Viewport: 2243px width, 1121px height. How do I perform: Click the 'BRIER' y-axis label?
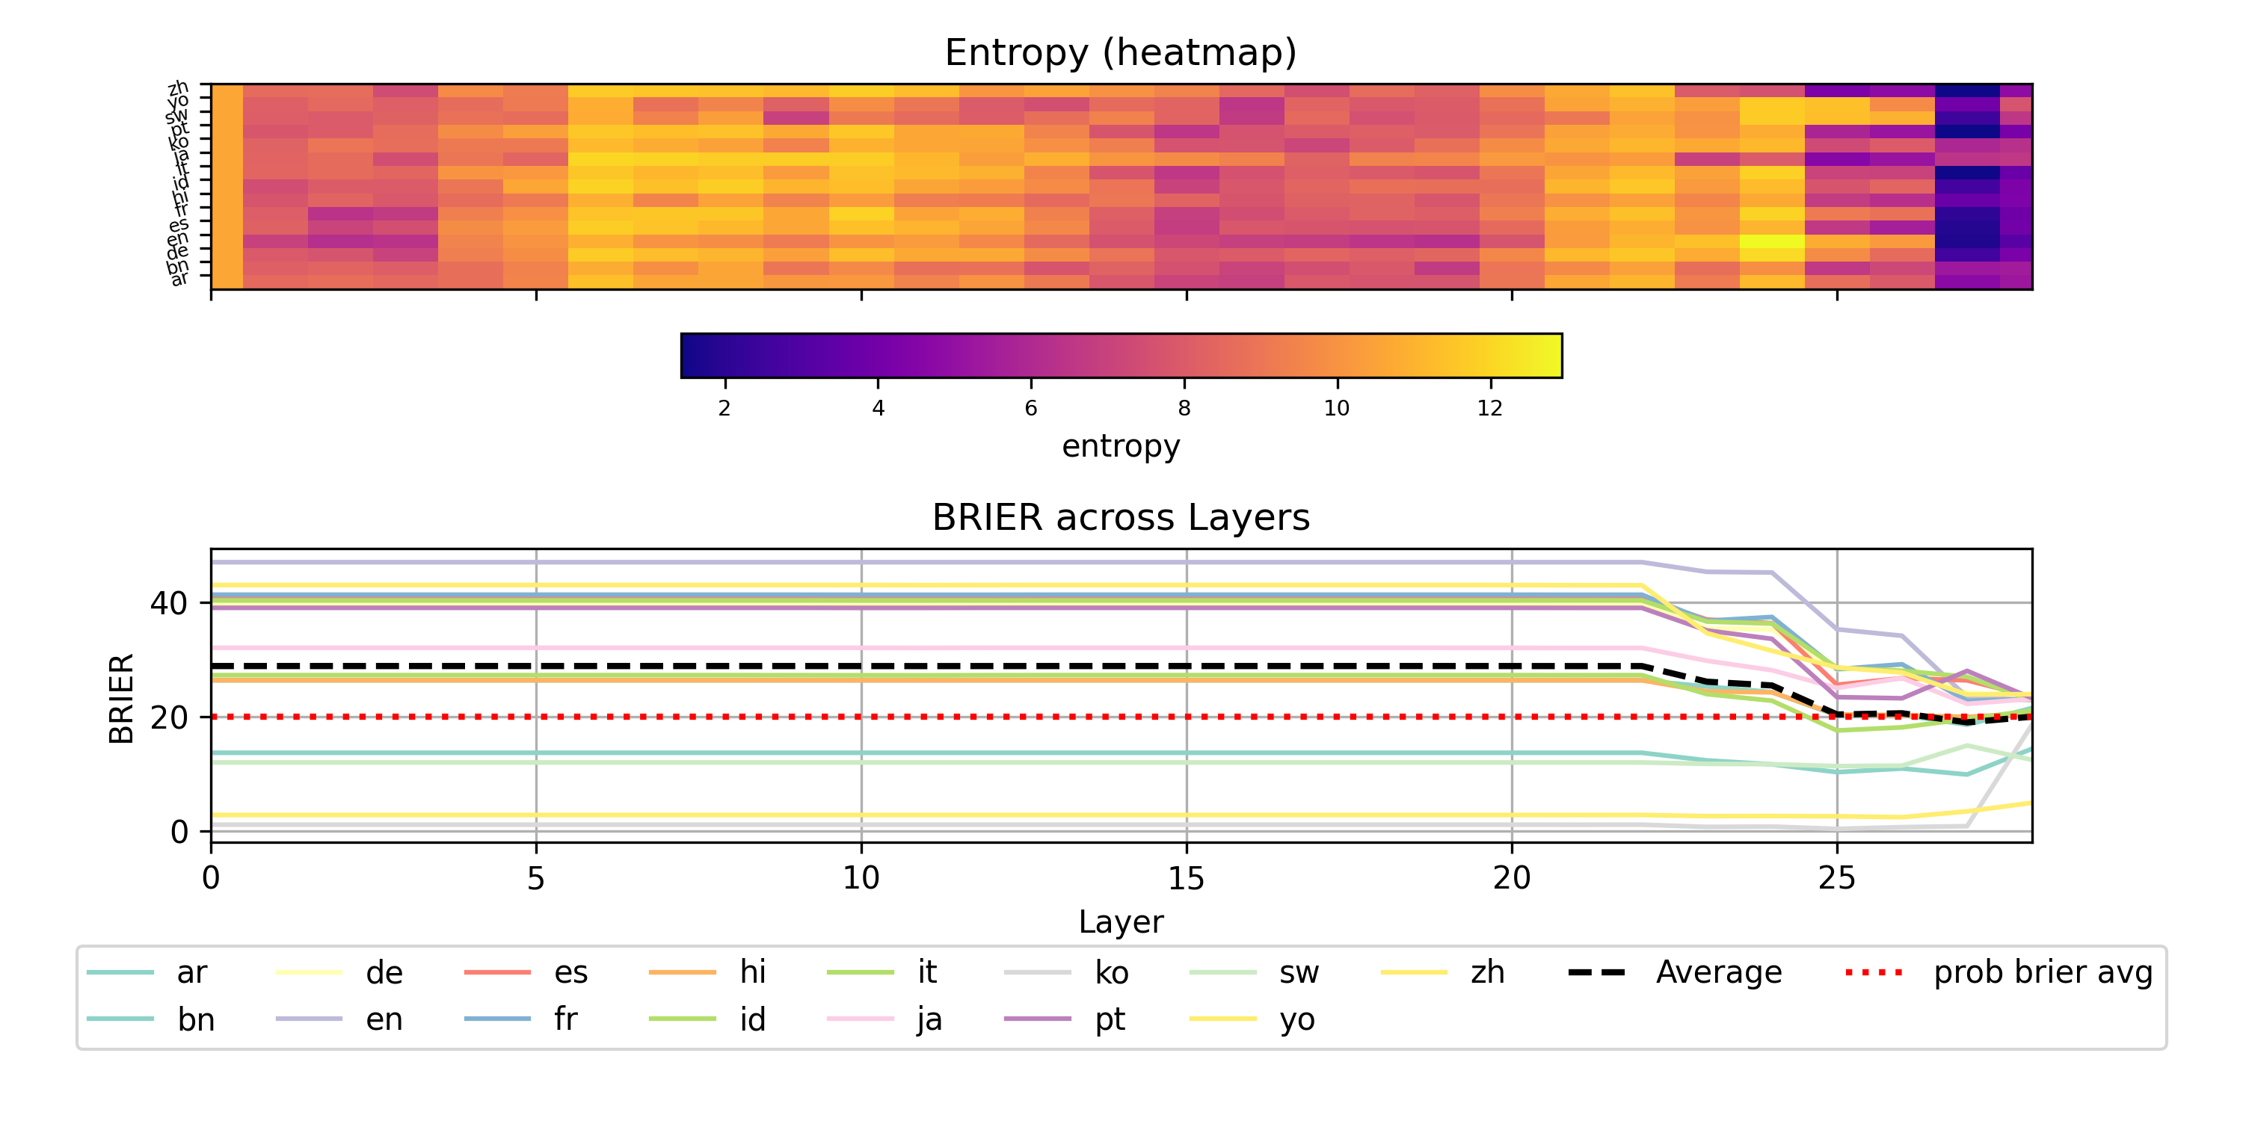click(x=121, y=699)
